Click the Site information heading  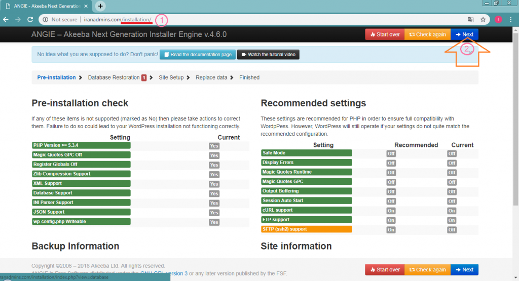tap(296, 246)
